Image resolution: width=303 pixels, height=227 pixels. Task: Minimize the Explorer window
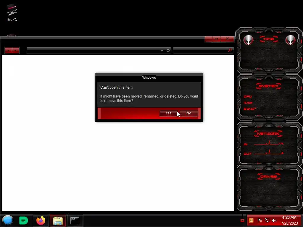pos(209,39)
